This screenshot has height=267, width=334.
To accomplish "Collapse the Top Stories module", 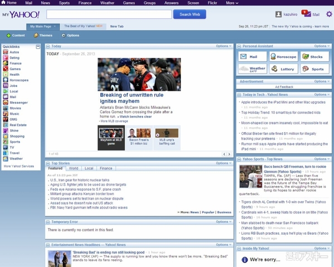I will (x=48, y=163).
